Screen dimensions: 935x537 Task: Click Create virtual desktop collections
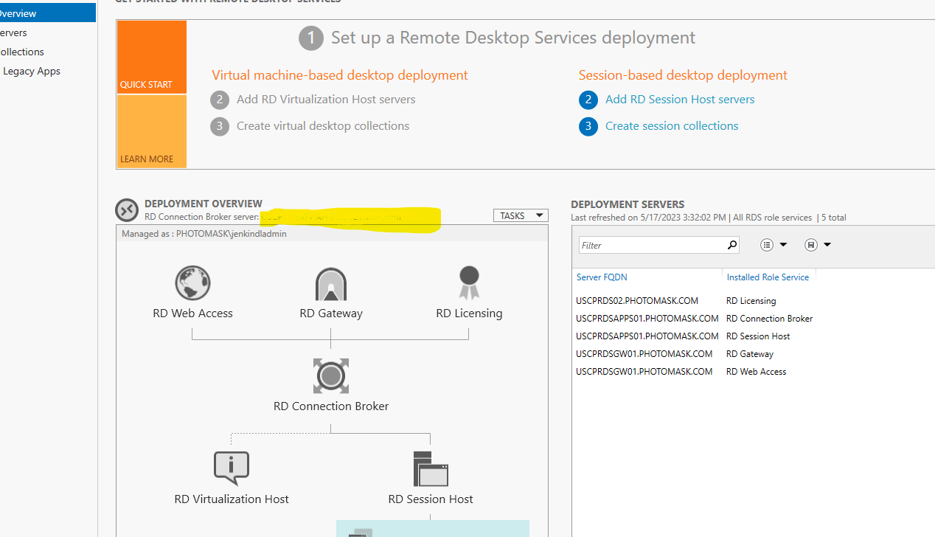(323, 125)
